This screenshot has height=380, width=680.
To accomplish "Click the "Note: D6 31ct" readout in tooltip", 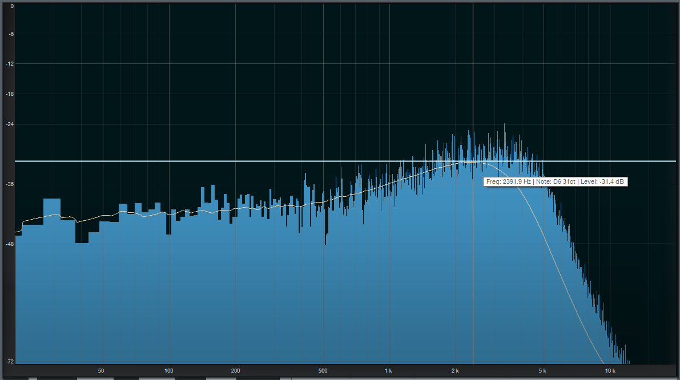I will point(556,181).
